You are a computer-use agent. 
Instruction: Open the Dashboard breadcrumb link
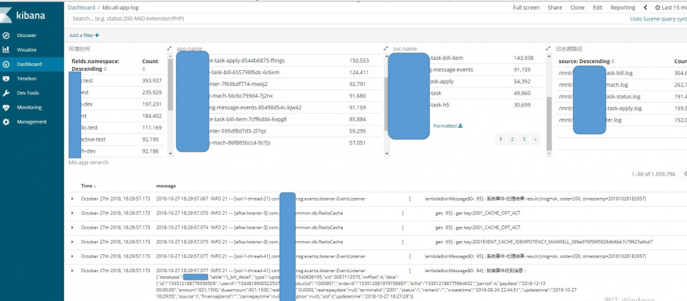point(82,8)
